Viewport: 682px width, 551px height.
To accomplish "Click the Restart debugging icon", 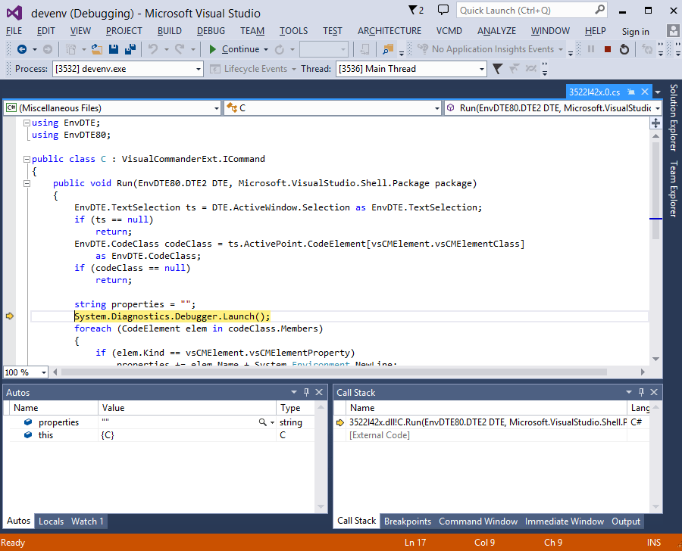I will (x=624, y=48).
